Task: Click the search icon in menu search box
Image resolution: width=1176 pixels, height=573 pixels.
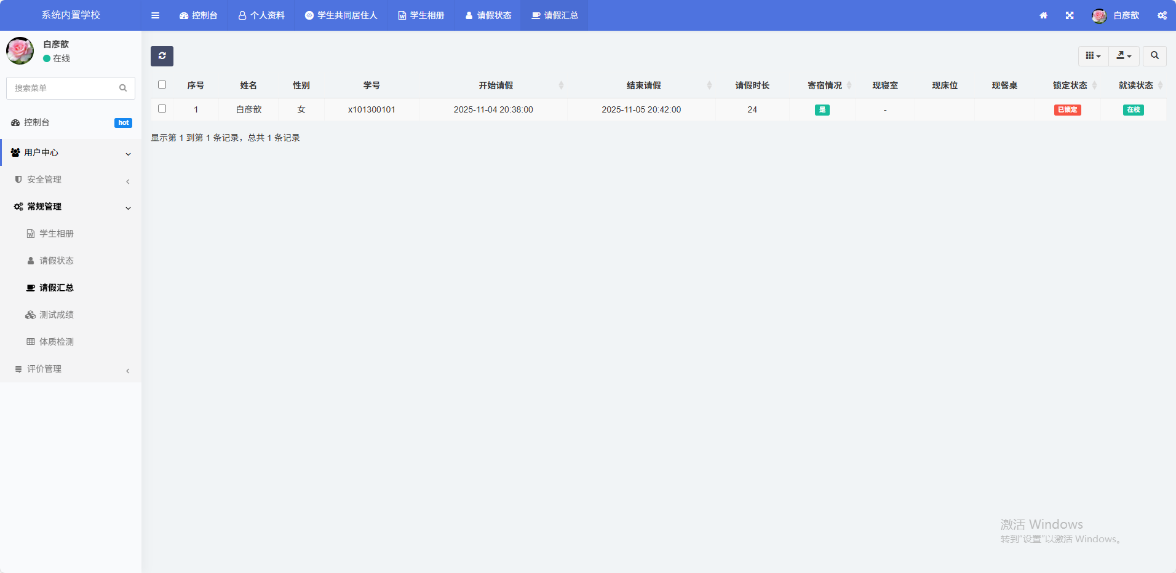Action: click(123, 88)
